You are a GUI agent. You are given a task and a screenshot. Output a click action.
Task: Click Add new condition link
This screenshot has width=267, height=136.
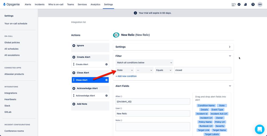126,76
